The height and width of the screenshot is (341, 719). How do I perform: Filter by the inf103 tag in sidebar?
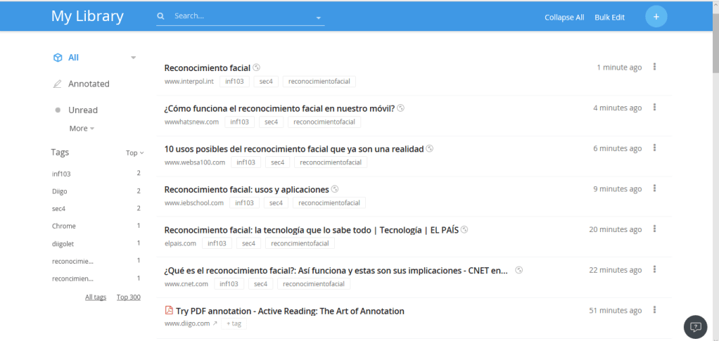tap(62, 174)
